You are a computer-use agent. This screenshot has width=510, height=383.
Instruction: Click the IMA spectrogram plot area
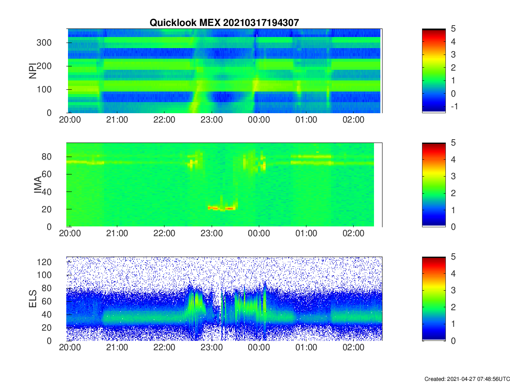click(224, 185)
